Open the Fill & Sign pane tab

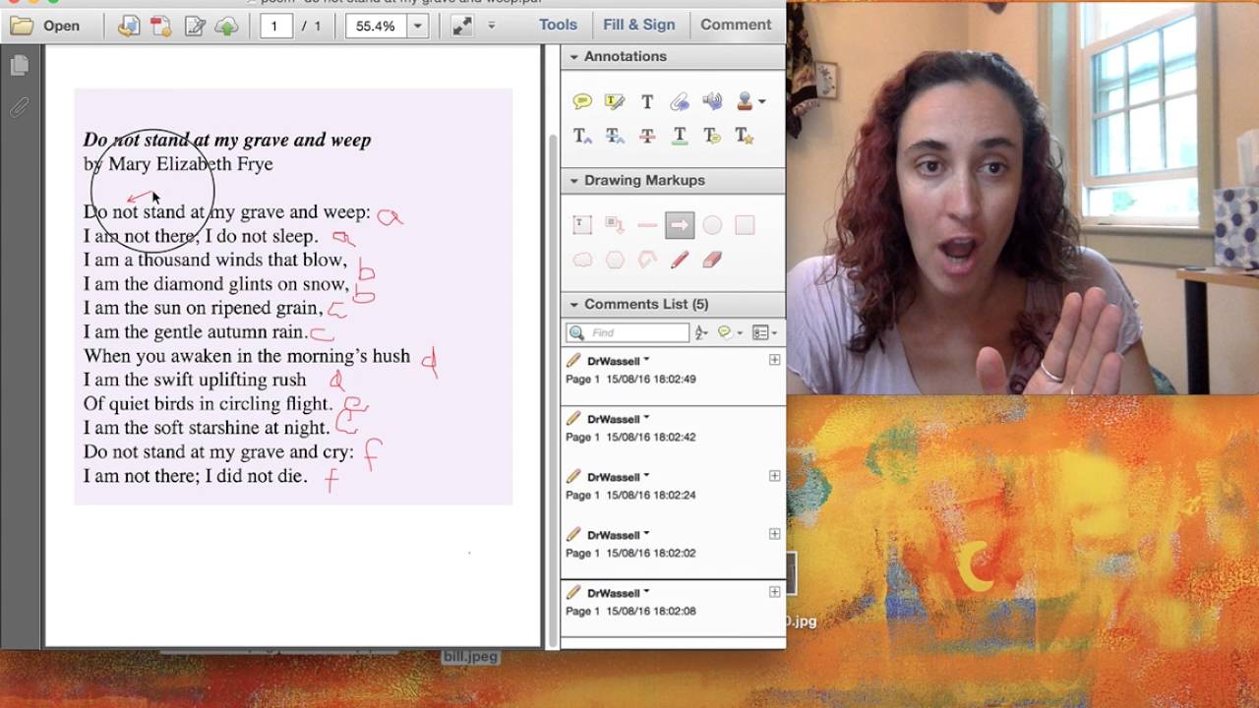coord(639,25)
